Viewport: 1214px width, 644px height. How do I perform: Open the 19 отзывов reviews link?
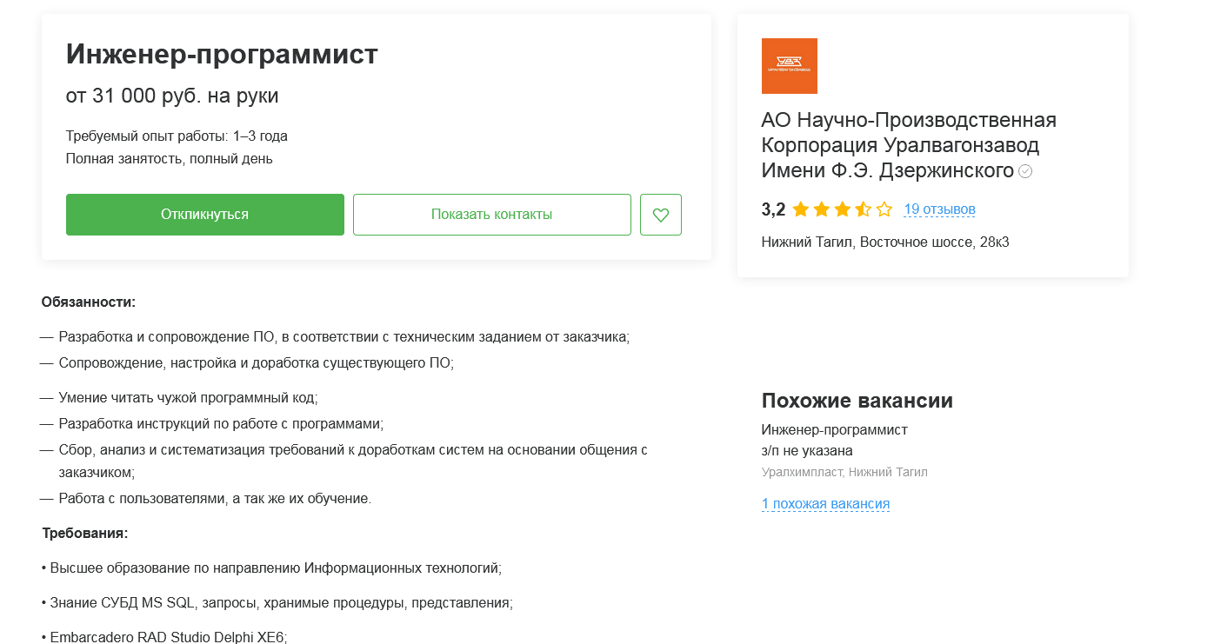coord(939,209)
